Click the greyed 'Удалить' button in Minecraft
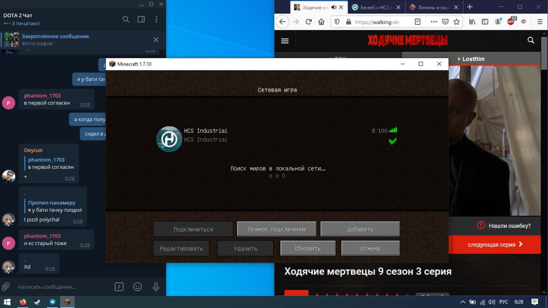 click(245, 248)
